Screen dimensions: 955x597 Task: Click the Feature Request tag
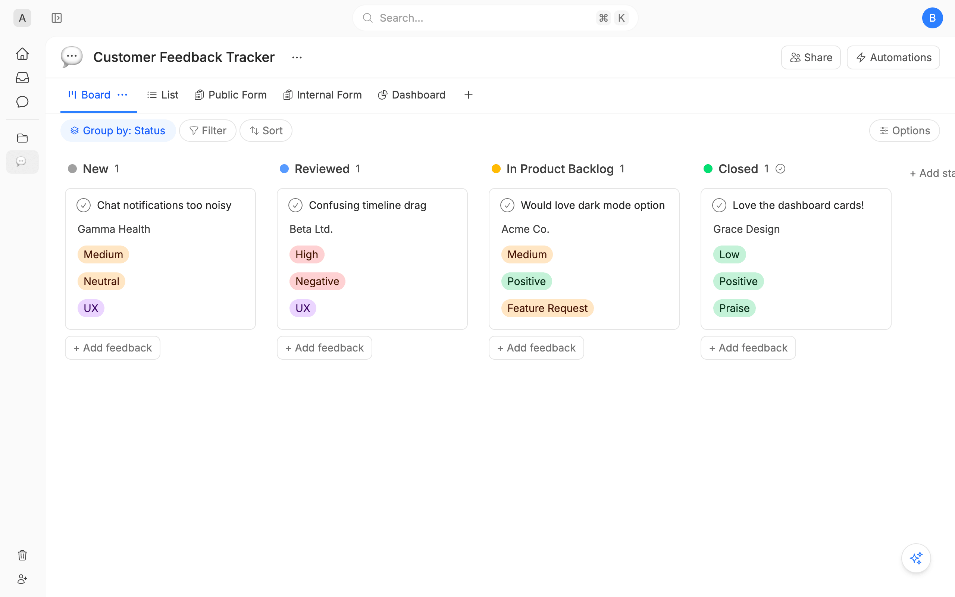click(547, 308)
